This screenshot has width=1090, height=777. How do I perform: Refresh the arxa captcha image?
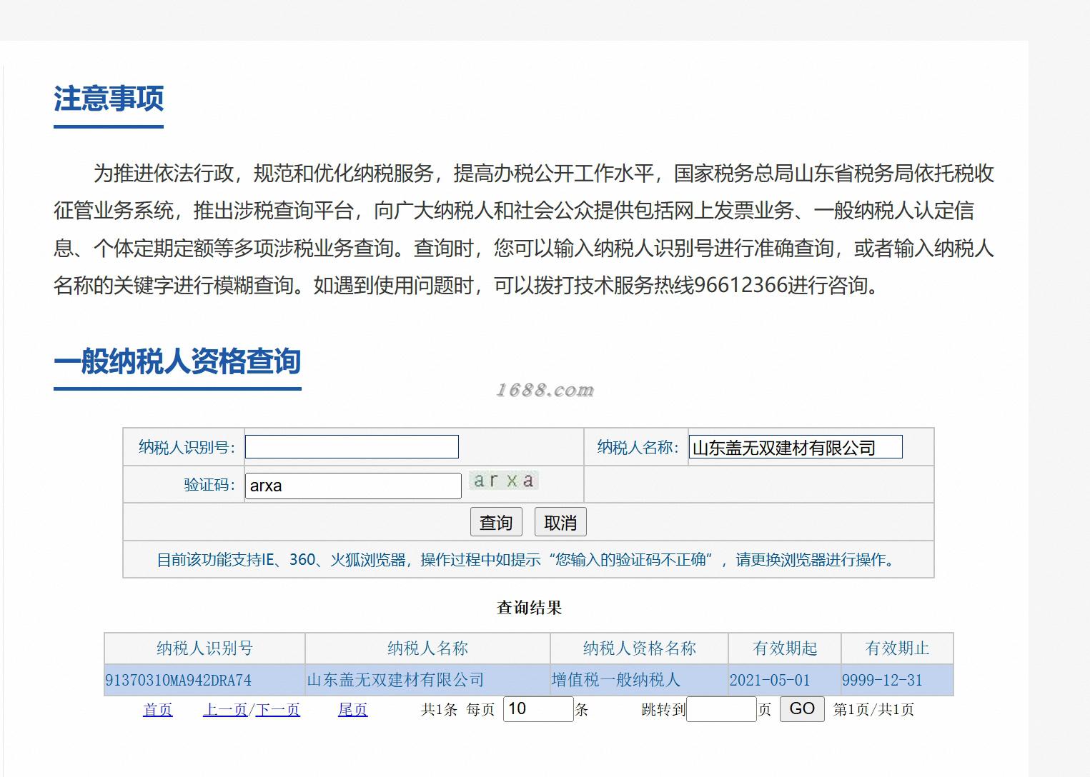(x=504, y=481)
